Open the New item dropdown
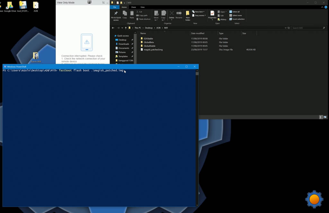This screenshot has width=329, height=213. tap(198, 12)
